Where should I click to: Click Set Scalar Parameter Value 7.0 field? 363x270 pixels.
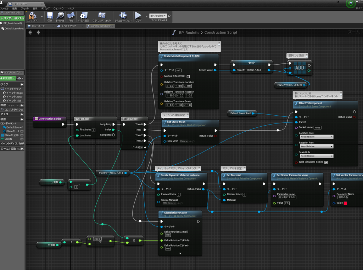tap(286, 203)
